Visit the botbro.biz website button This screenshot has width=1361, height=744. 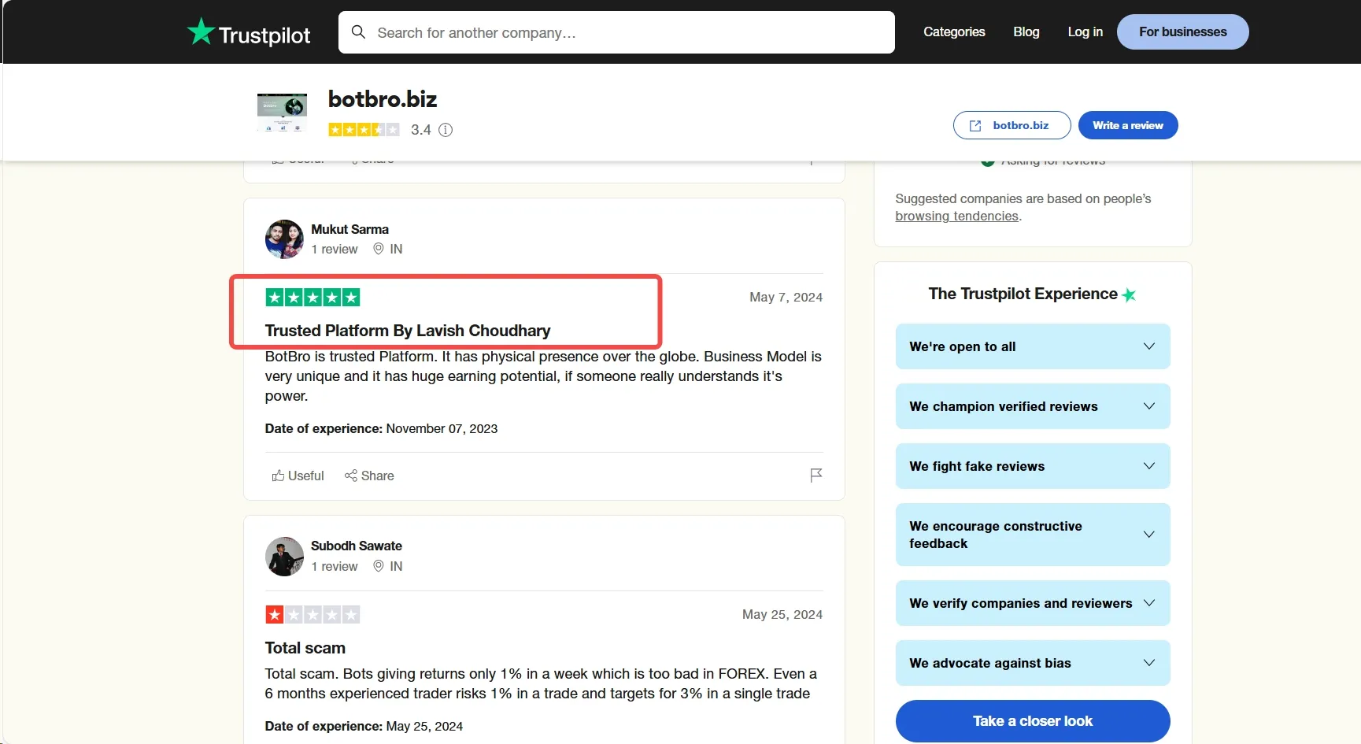point(1012,125)
